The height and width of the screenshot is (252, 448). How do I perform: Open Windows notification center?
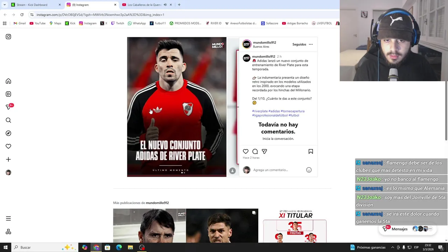[x=441, y=247]
